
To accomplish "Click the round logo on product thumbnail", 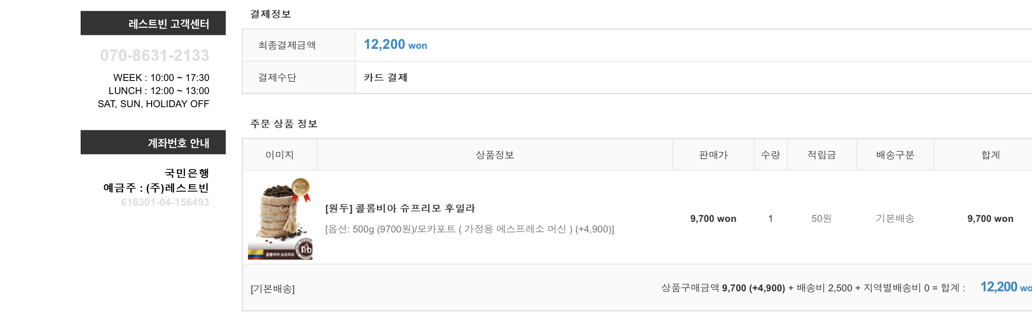I will 305,249.
